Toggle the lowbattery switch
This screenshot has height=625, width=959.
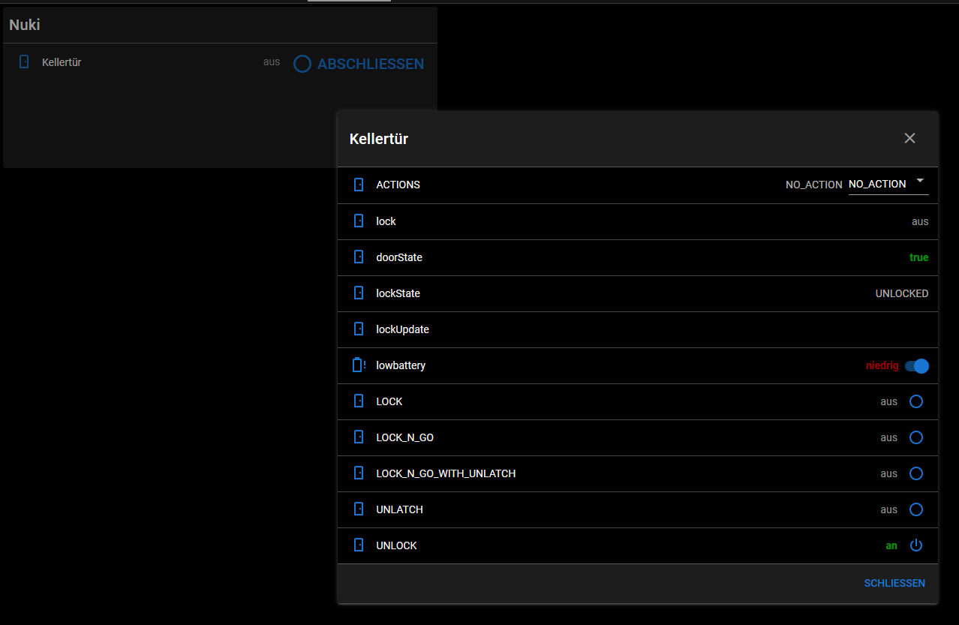tap(917, 366)
